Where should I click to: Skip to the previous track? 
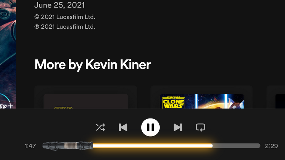pos(123,127)
